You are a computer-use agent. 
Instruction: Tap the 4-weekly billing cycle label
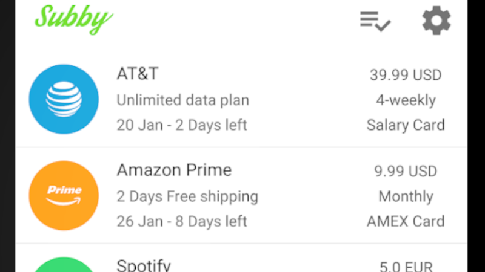(406, 100)
